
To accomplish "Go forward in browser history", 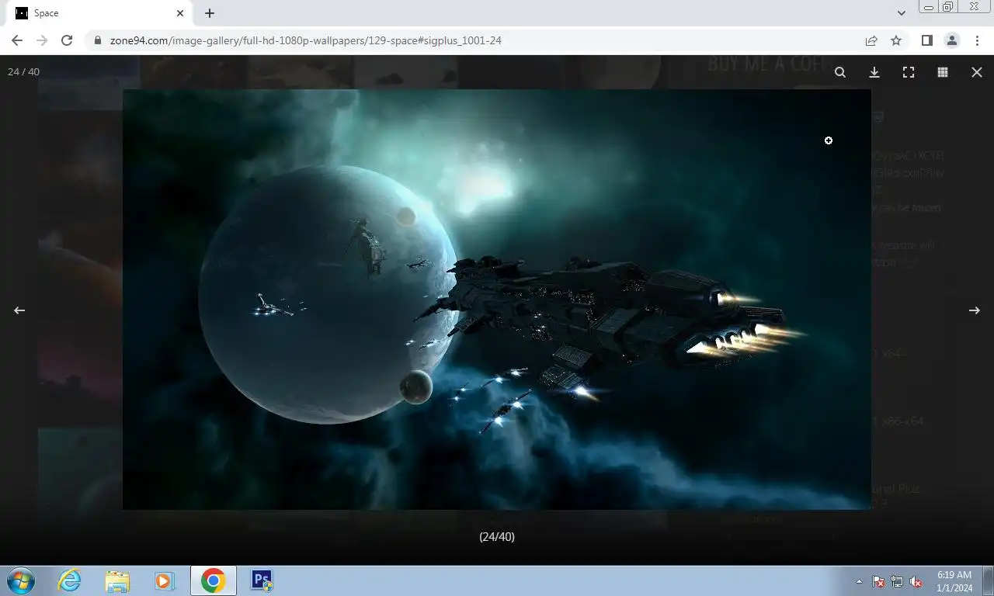I will (42, 40).
